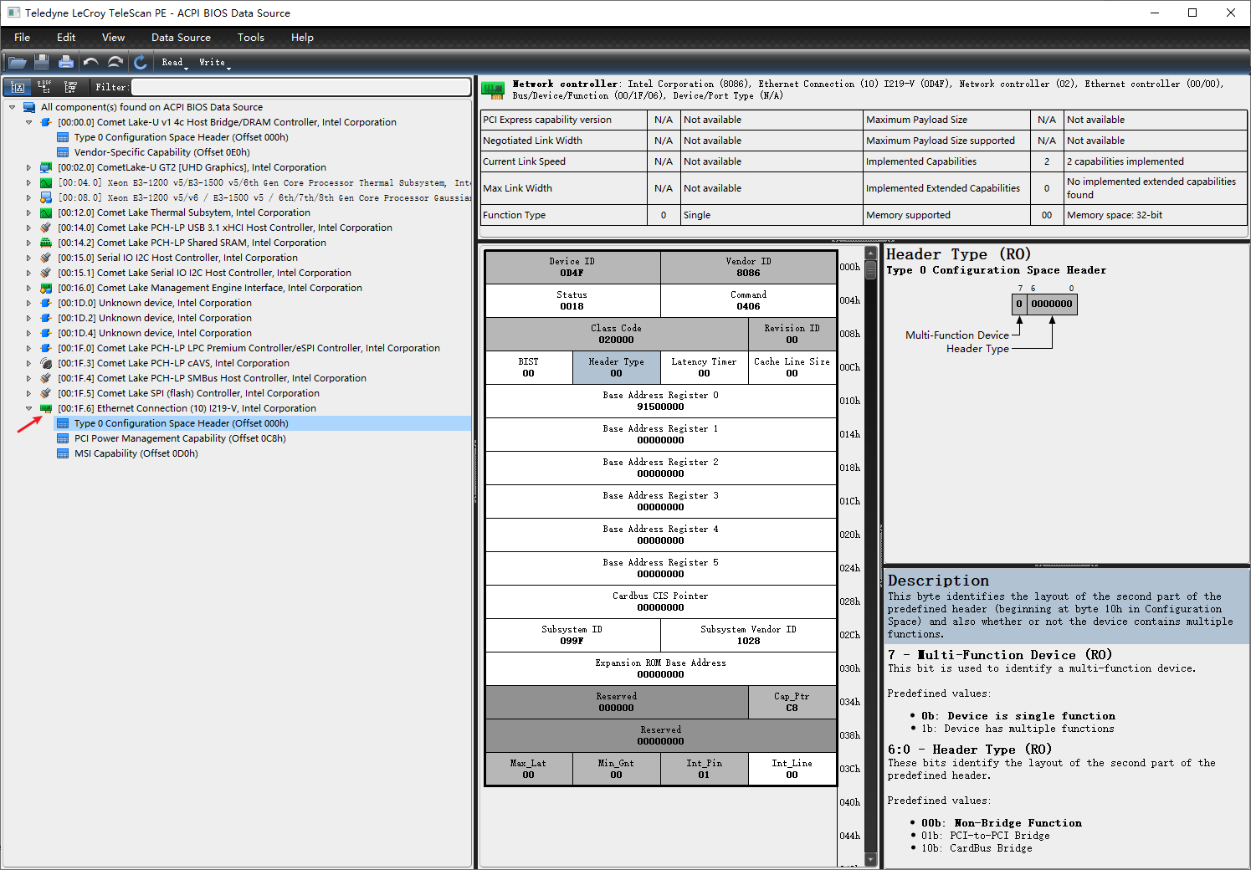The image size is (1251, 870).
Task: Undo the last action
Action: tap(91, 62)
